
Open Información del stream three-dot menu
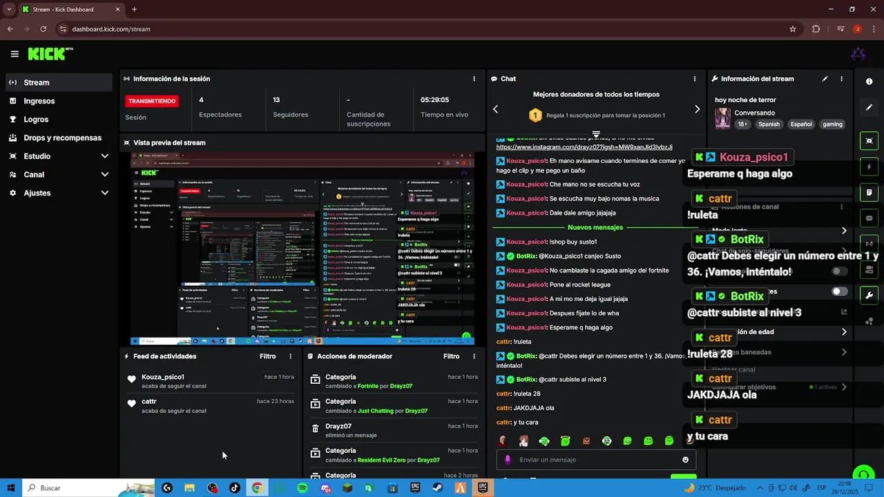coord(841,79)
